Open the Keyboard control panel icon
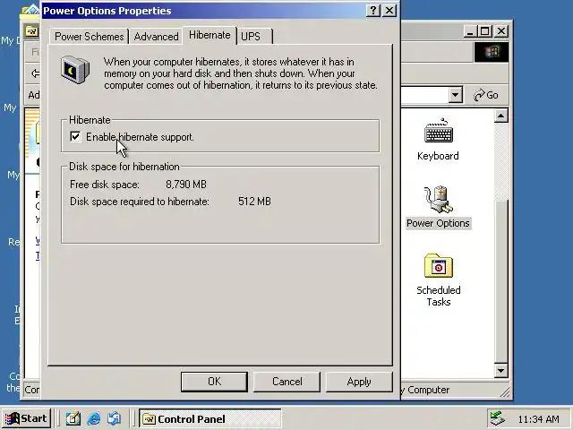 [x=438, y=140]
